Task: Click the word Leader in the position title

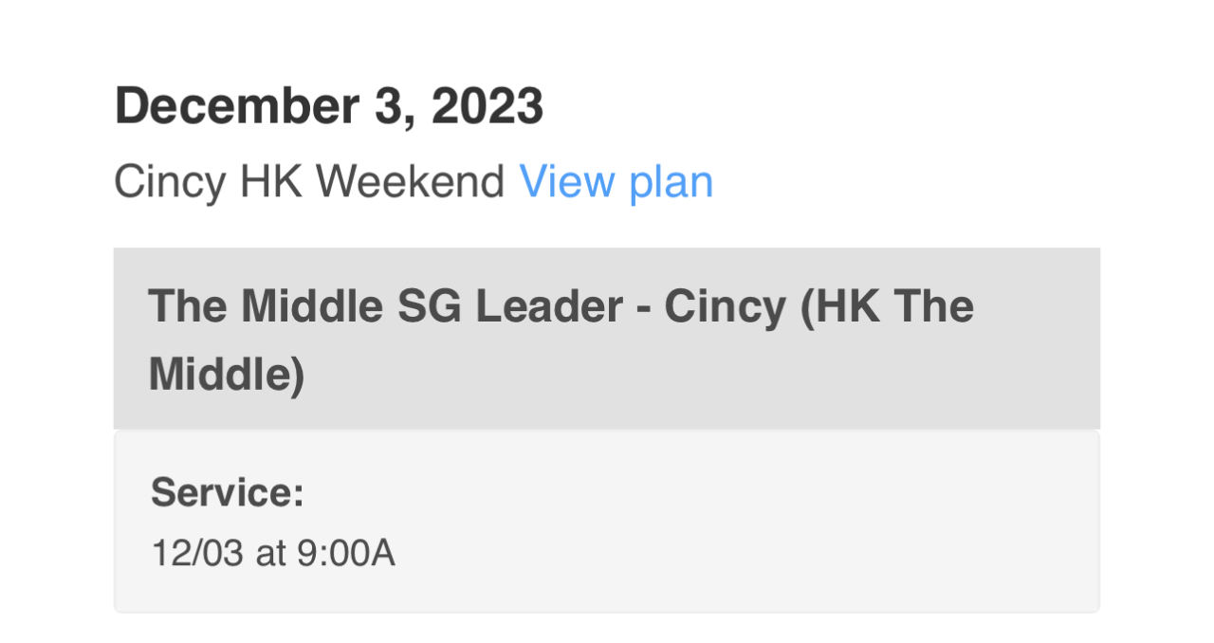Action: point(548,306)
